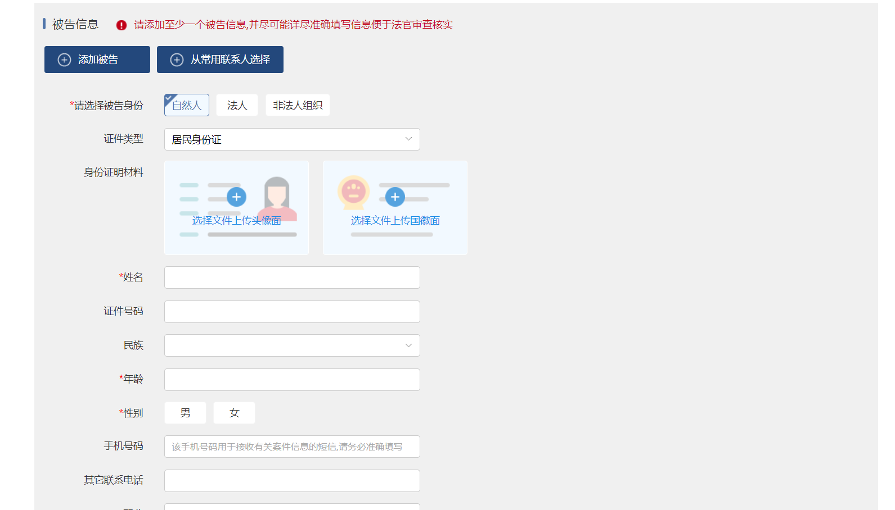Click the 从常用联系人选择 button
The height and width of the screenshot is (510, 895).
pyautogui.click(x=220, y=60)
